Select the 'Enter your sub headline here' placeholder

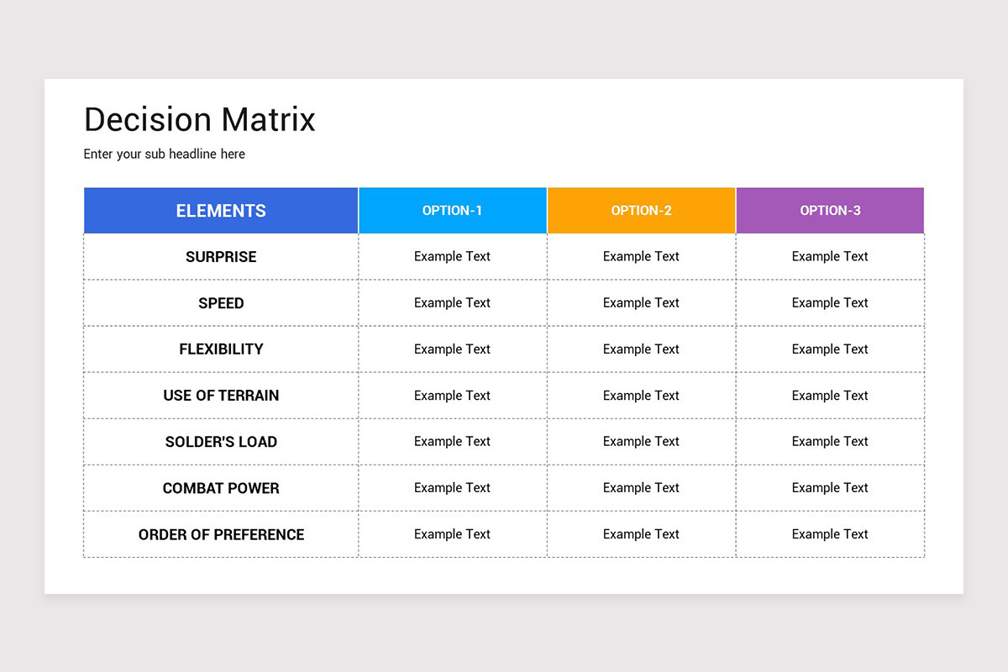click(x=165, y=155)
